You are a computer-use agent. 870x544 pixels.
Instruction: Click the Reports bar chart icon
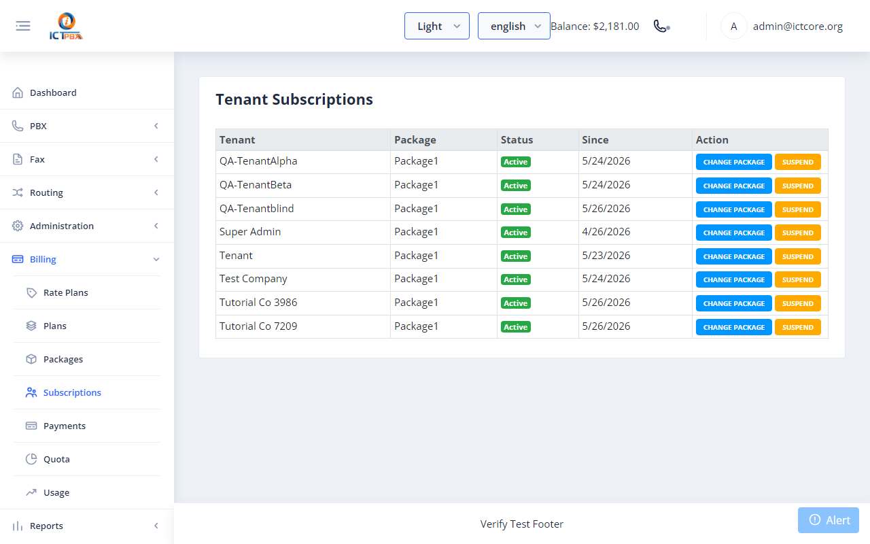coord(18,526)
